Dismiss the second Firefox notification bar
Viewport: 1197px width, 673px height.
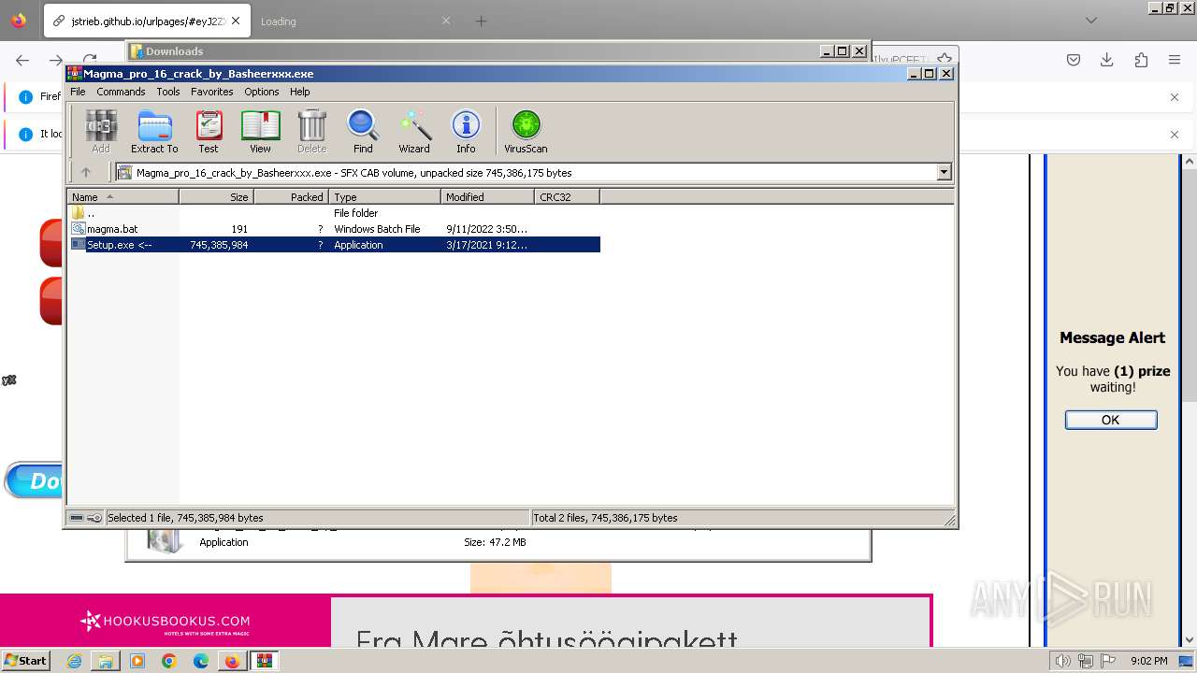coord(1175,135)
